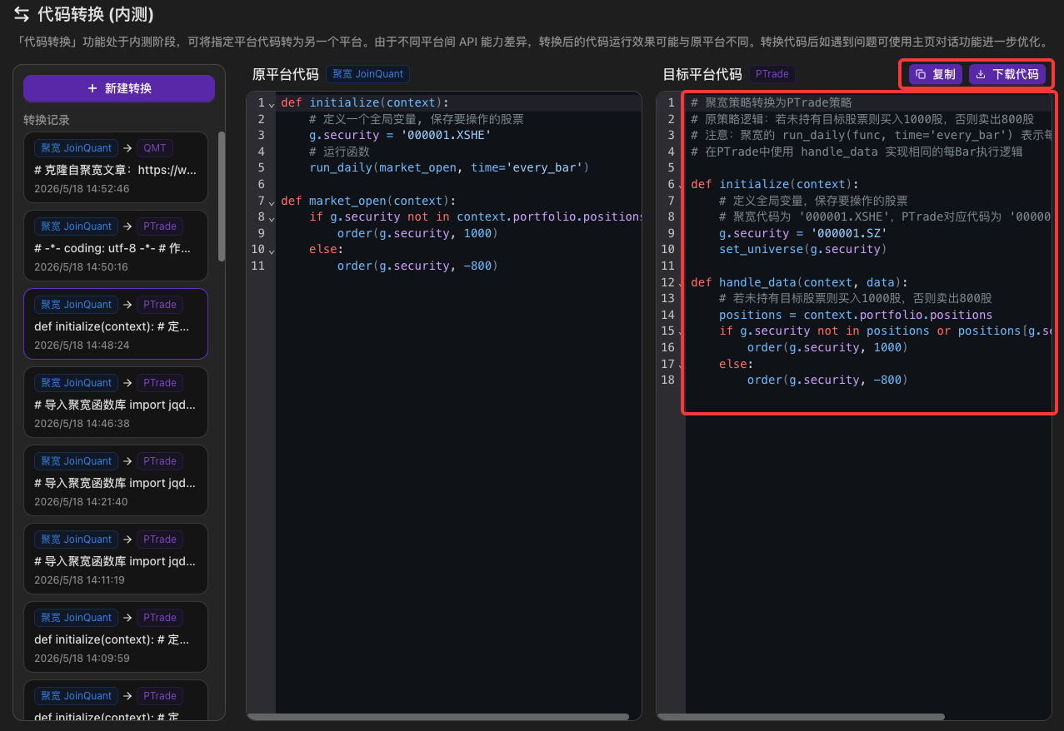Click the 转换记录 heading
Image resolution: width=1064 pixels, height=731 pixels.
click(x=47, y=120)
